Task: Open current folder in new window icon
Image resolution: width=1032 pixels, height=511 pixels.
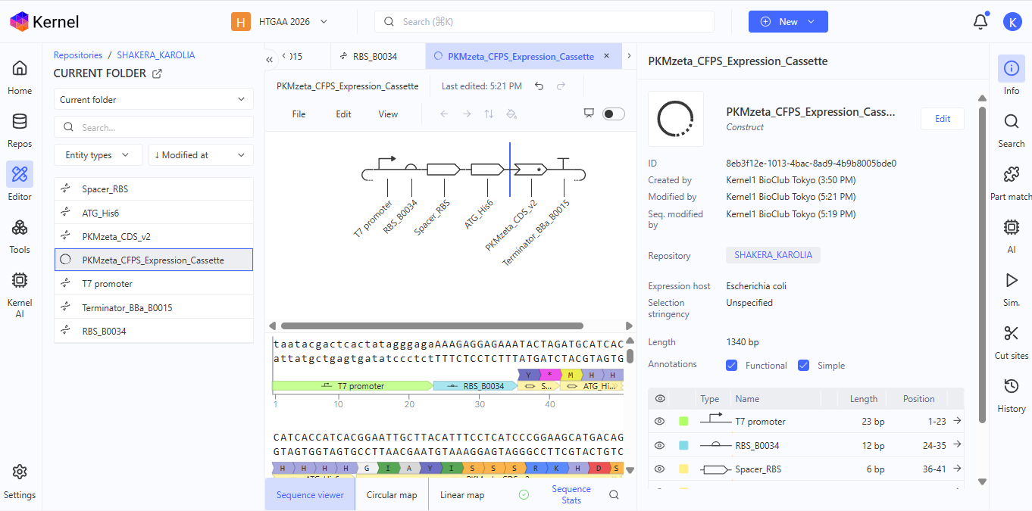Action: (157, 73)
